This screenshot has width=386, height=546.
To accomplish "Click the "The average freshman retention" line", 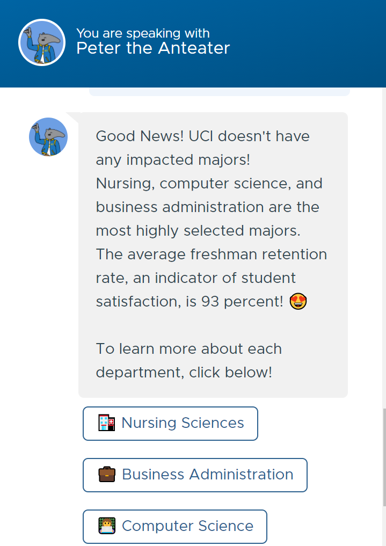I will (211, 254).
